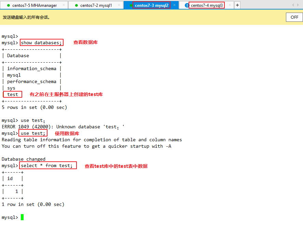Click the 'Database changed' message
Viewport: 303px width, 225px height.
24,159
